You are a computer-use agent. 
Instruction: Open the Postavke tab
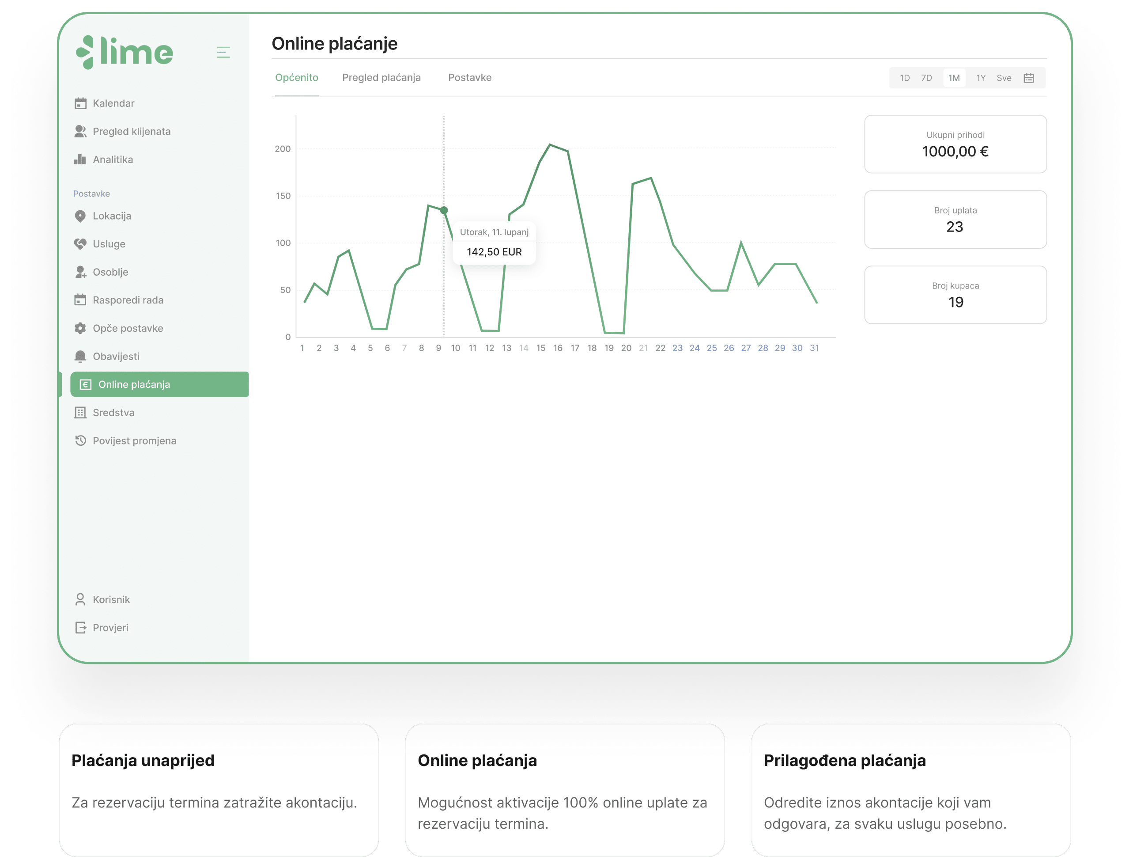point(469,78)
